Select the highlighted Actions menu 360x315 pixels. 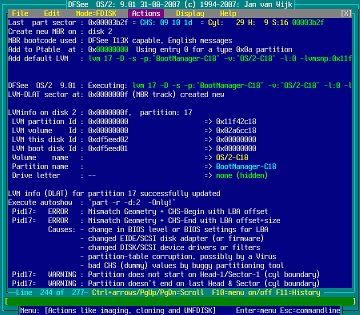(146, 13)
